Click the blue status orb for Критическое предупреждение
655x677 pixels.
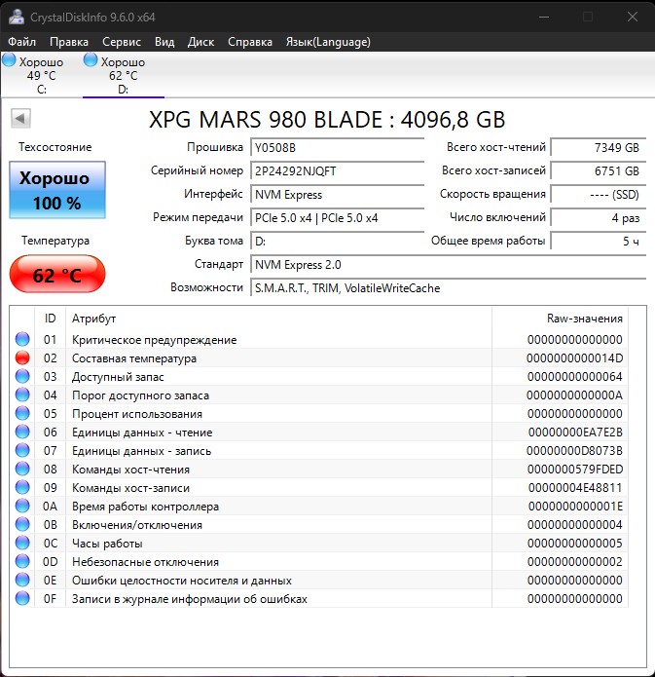pos(22,340)
